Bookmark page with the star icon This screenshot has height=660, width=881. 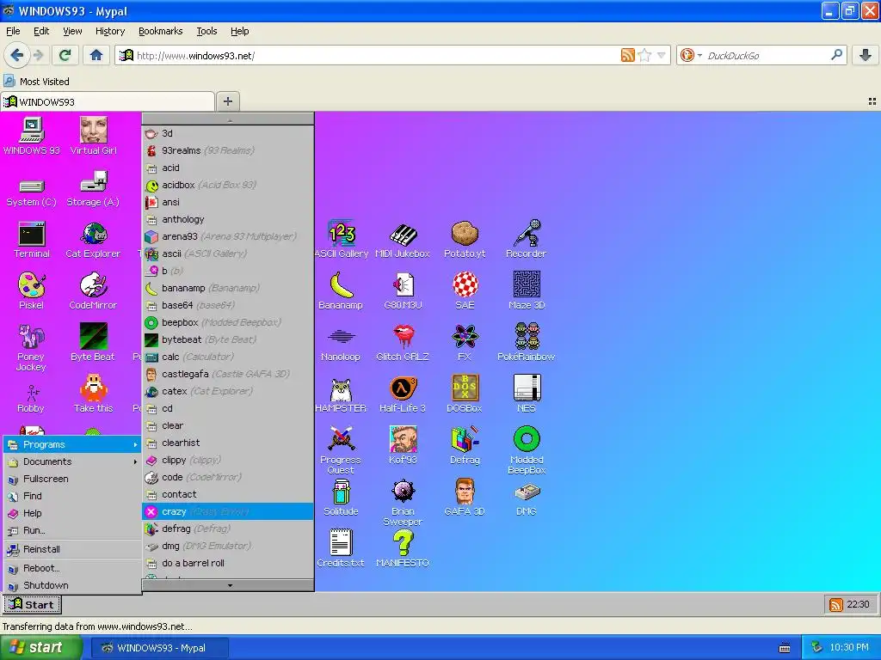pos(645,55)
